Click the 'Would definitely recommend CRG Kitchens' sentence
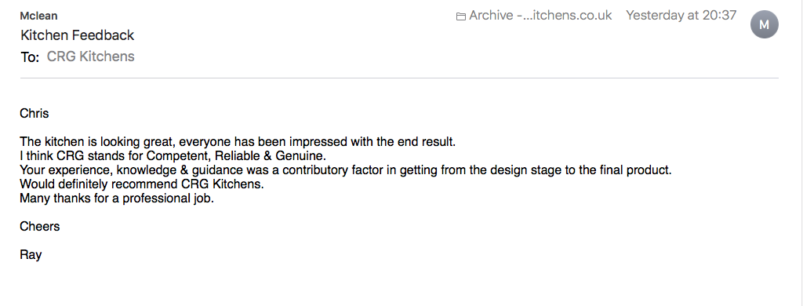Image resolution: width=803 pixels, height=306 pixels. 142,184
